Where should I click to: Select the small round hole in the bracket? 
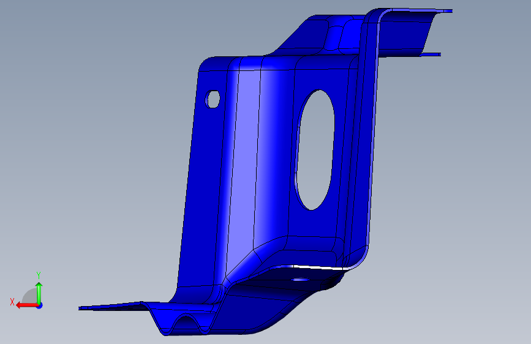(x=213, y=99)
